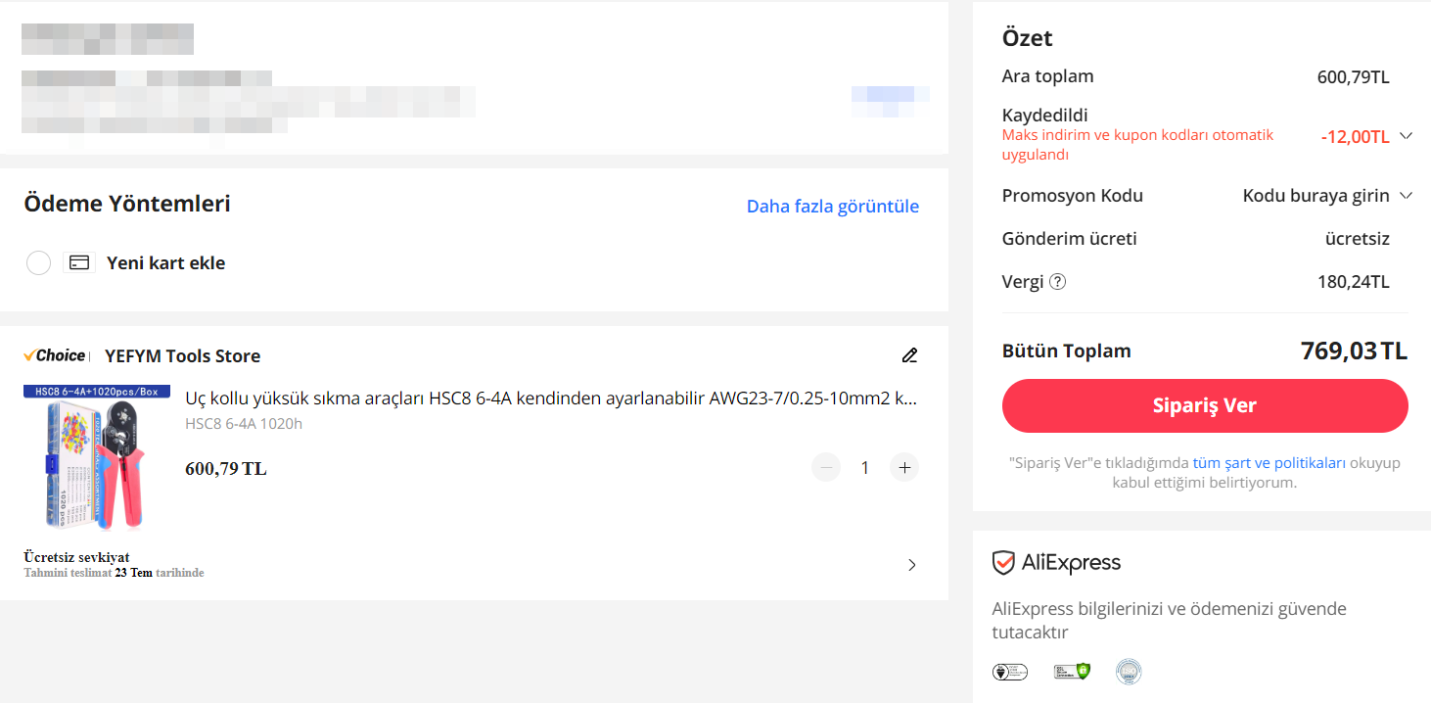Select the Yeni kart ekle radio button
The image size is (1431, 703).
38,262
